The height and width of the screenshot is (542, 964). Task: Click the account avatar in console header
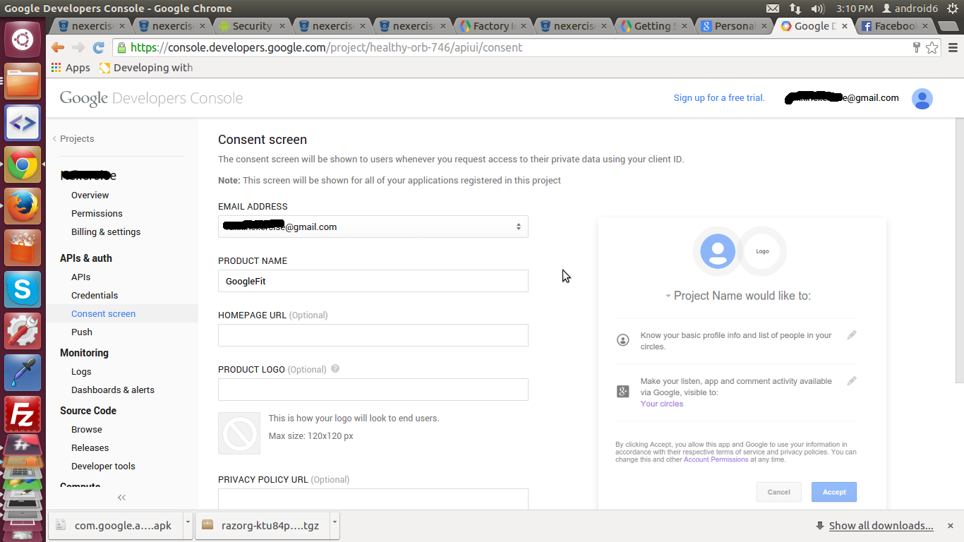click(922, 99)
